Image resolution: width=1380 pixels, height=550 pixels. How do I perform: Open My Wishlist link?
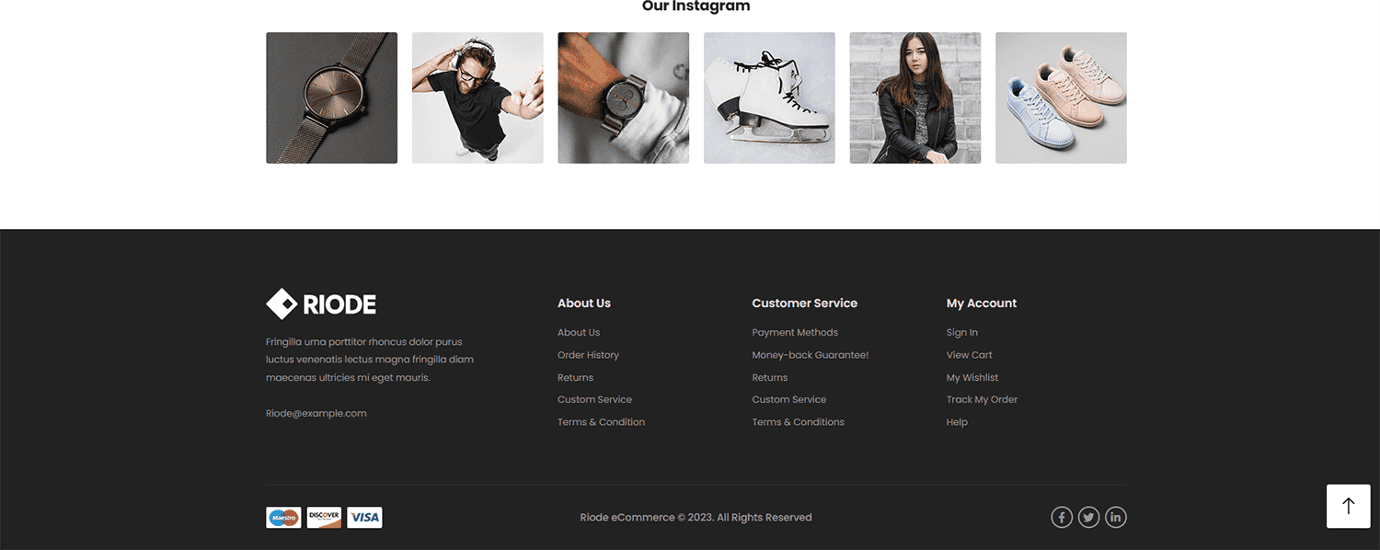tap(972, 378)
